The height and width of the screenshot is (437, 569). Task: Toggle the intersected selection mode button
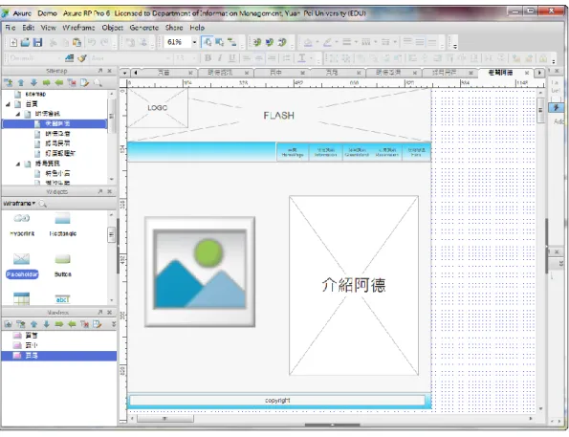208,42
